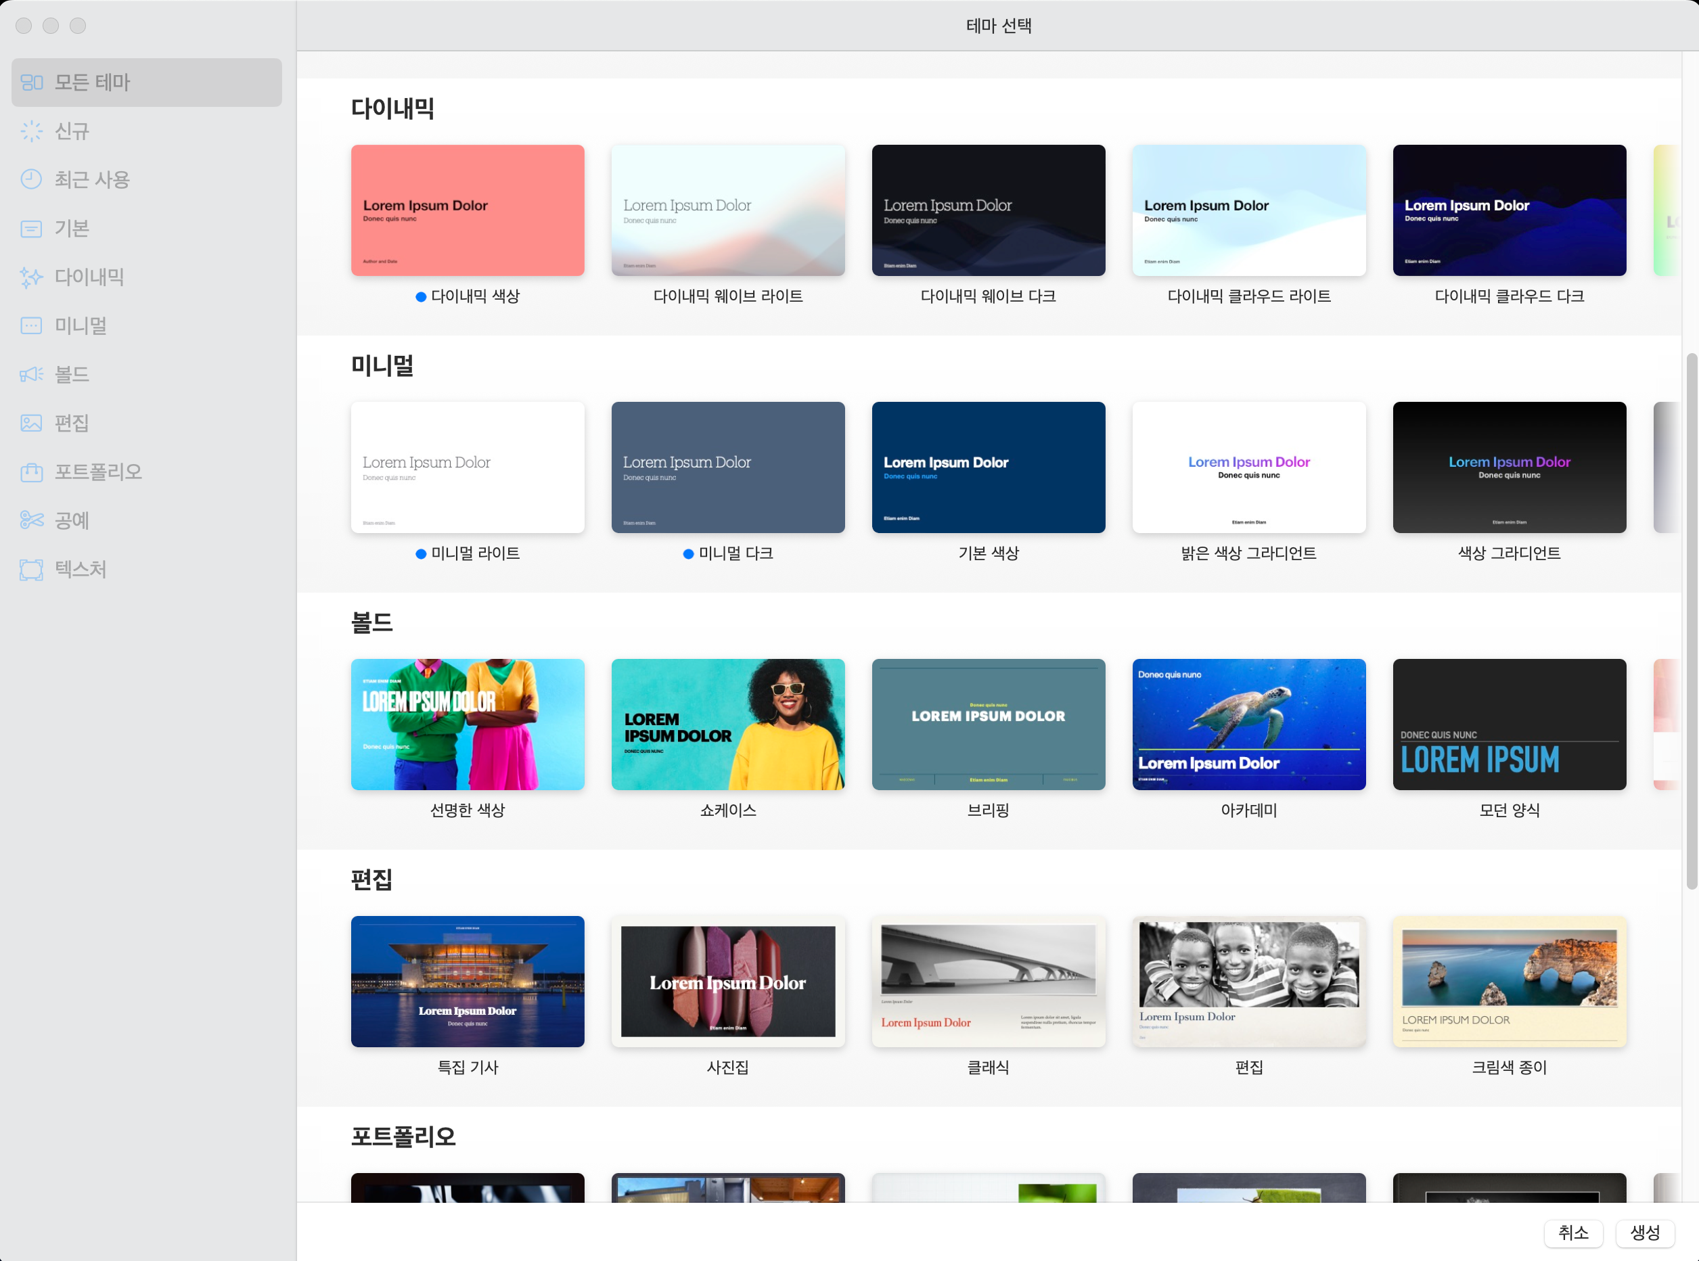Open the 미니멀 sidebar category
Screen dimensions: 1699x1261
point(80,326)
